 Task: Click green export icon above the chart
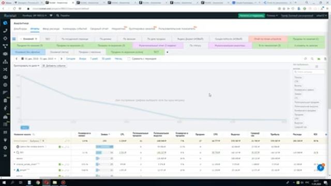coord(319,59)
